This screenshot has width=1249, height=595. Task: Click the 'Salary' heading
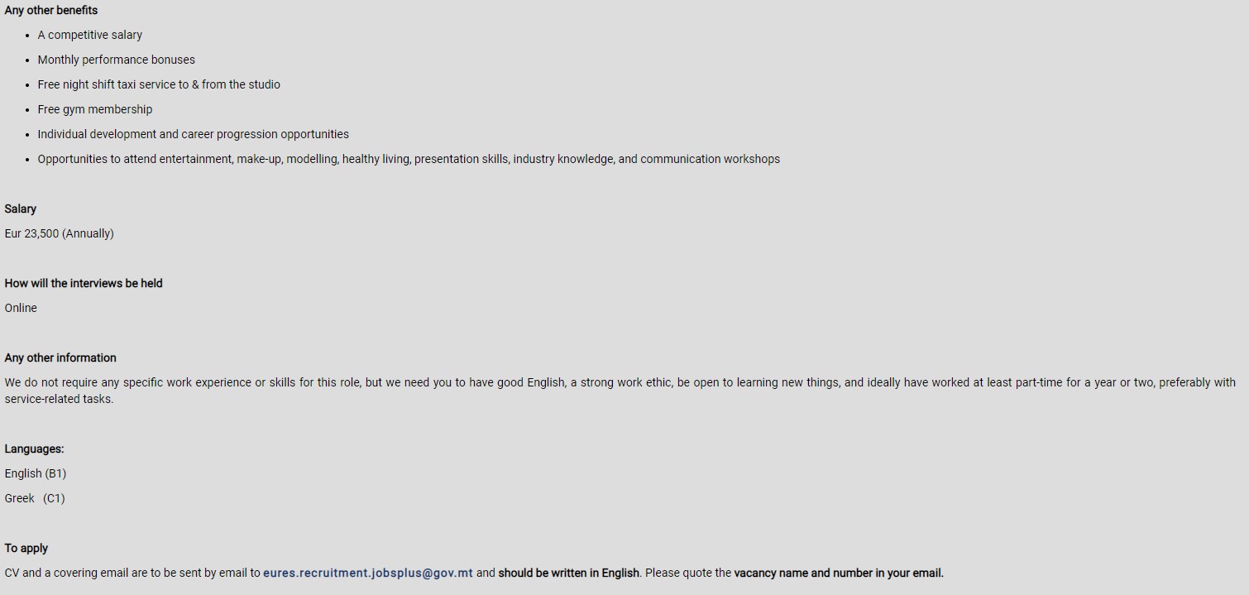[21, 209]
